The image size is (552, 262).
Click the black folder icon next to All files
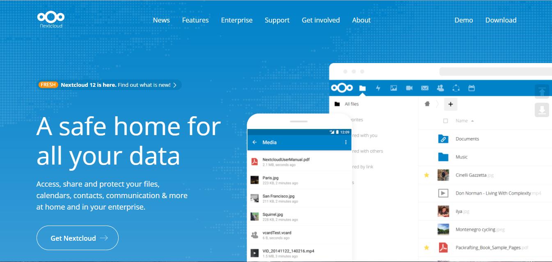click(337, 104)
